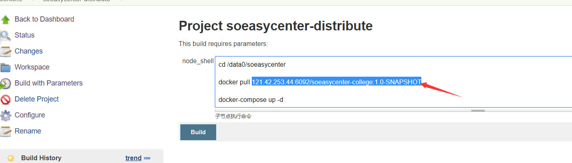Click the Build button
The image size is (572, 163).
[198, 132]
